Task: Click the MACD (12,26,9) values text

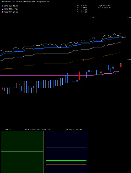Action: pyautogui.click(x=35, y=129)
